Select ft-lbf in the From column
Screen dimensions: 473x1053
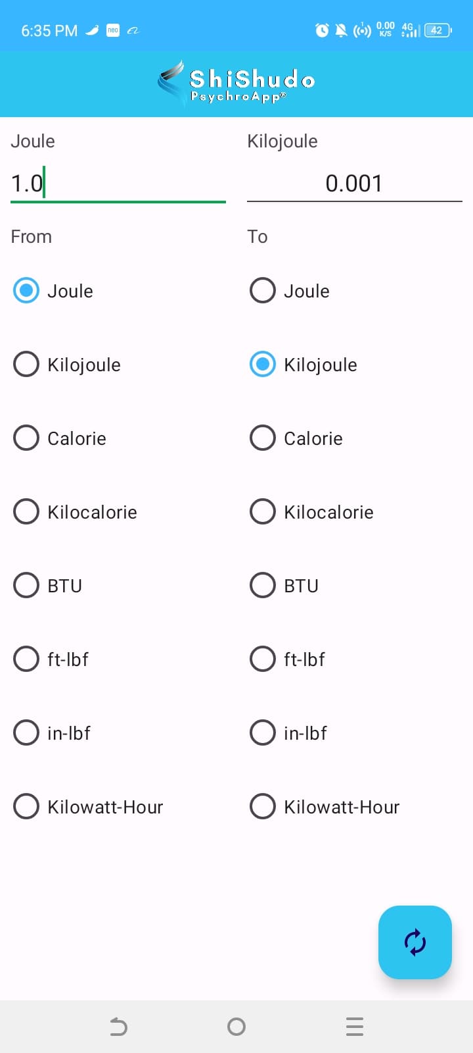(26, 659)
